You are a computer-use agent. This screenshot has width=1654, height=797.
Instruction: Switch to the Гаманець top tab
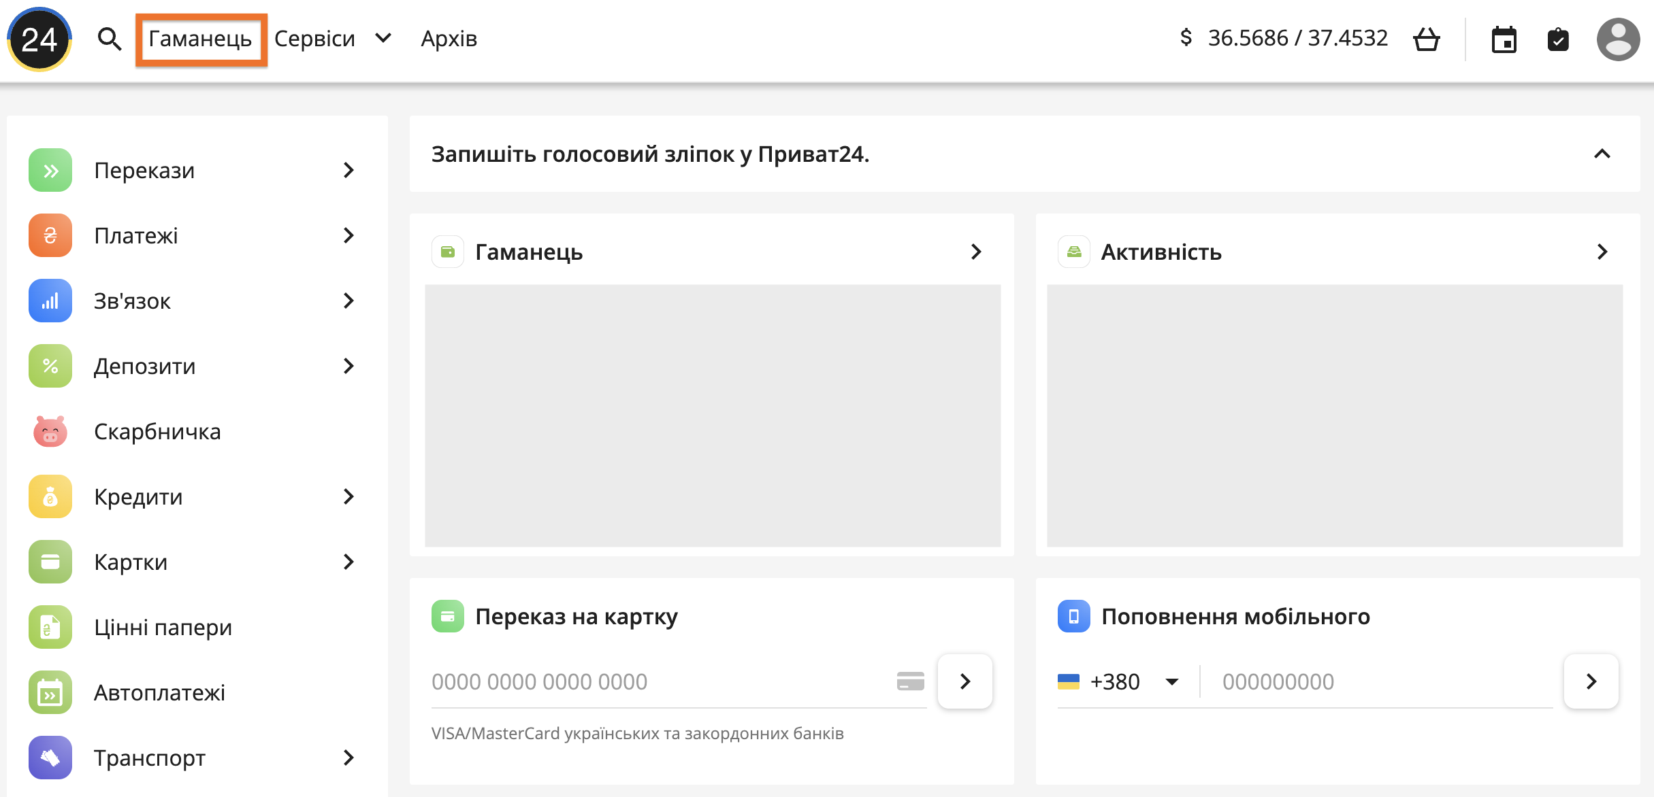point(201,39)
